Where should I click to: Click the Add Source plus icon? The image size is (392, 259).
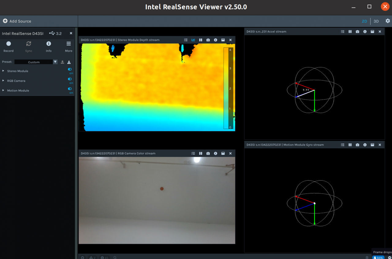pos(5,21)
